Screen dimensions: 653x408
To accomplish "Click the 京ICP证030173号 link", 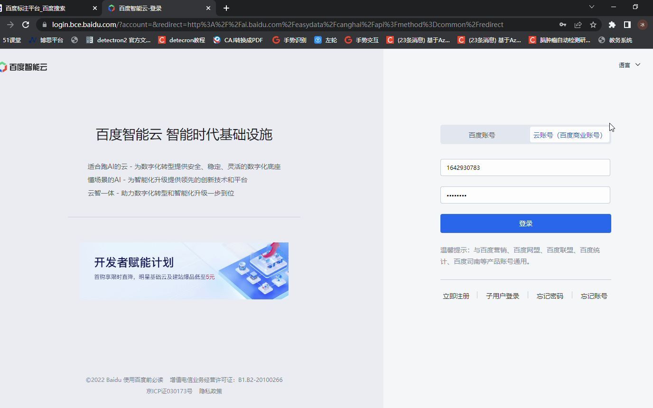I will coord(169,391).
